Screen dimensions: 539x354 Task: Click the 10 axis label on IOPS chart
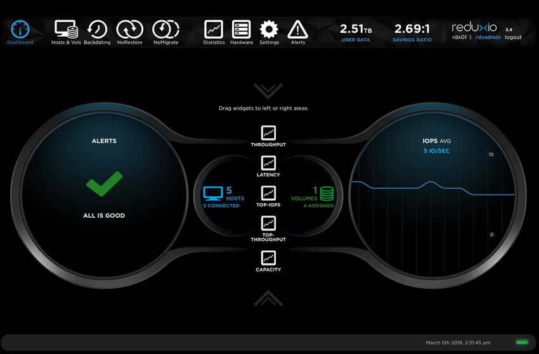coord(491,155)
